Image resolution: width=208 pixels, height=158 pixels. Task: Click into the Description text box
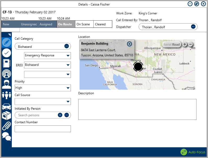(137, 109)
